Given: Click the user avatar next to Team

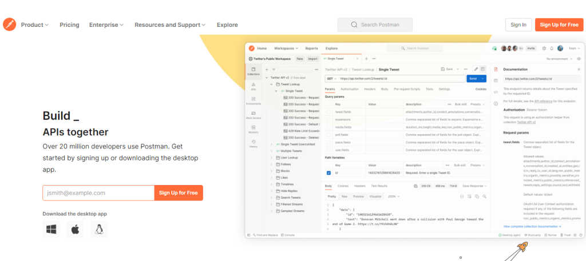Looking at the screenshot, I should point(560,48).
